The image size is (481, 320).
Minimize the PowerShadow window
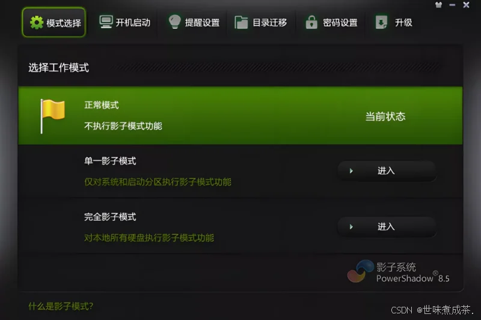(x=452, y=5)
